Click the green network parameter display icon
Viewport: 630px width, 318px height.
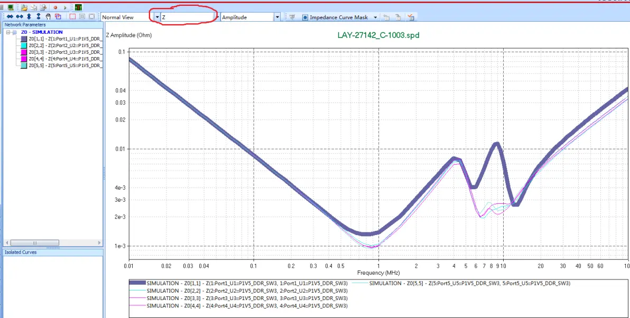(x=78, y=7)
